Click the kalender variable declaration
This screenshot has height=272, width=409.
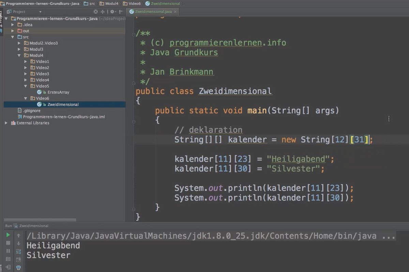247,139
